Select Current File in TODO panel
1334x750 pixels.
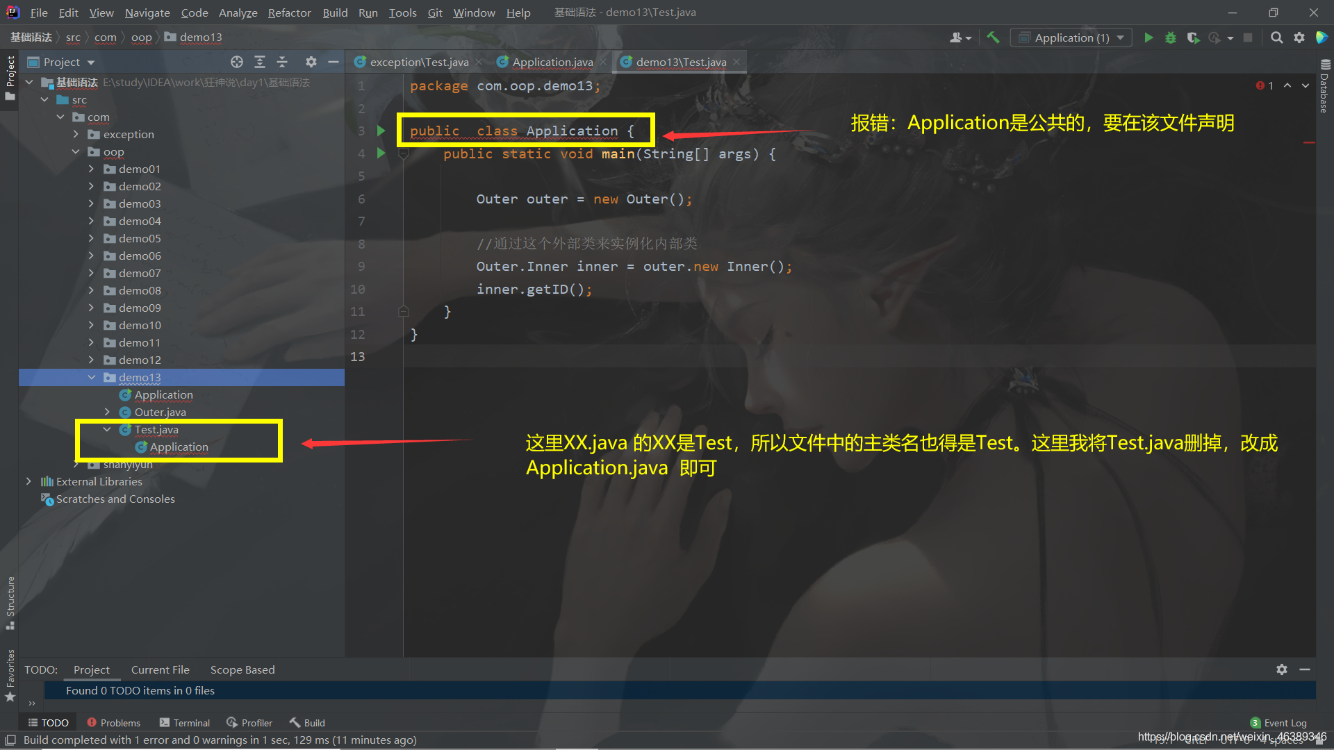(160, 669)
